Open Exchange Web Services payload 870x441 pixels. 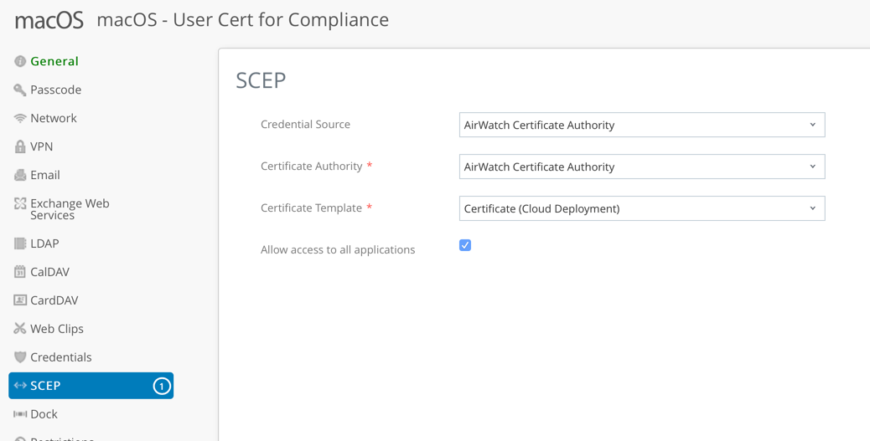coord(70,209)
